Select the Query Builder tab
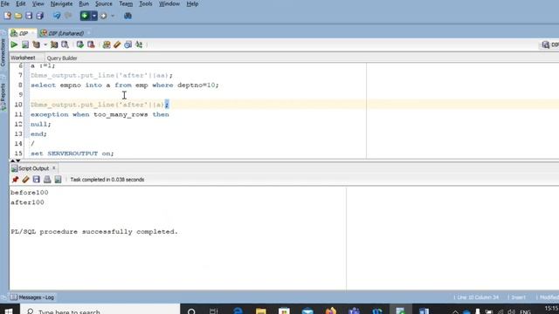This screenshot has height=314, width=559. pos(62,58)
